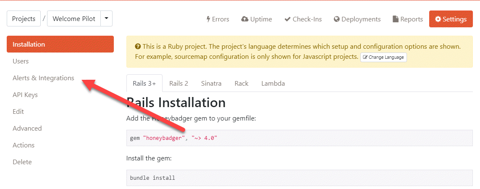Open Uptime monitoring with cloud icon

[x=257, y=19]
